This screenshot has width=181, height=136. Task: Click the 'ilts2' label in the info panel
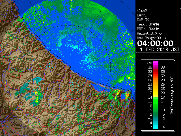142,11
